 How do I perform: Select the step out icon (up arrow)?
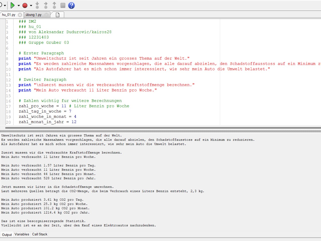click(54, 5)
